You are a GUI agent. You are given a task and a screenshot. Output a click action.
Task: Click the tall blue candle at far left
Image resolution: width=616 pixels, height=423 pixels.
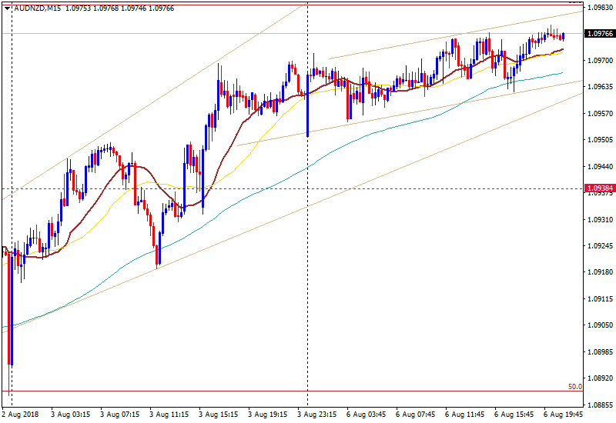(x=11, y=308)
